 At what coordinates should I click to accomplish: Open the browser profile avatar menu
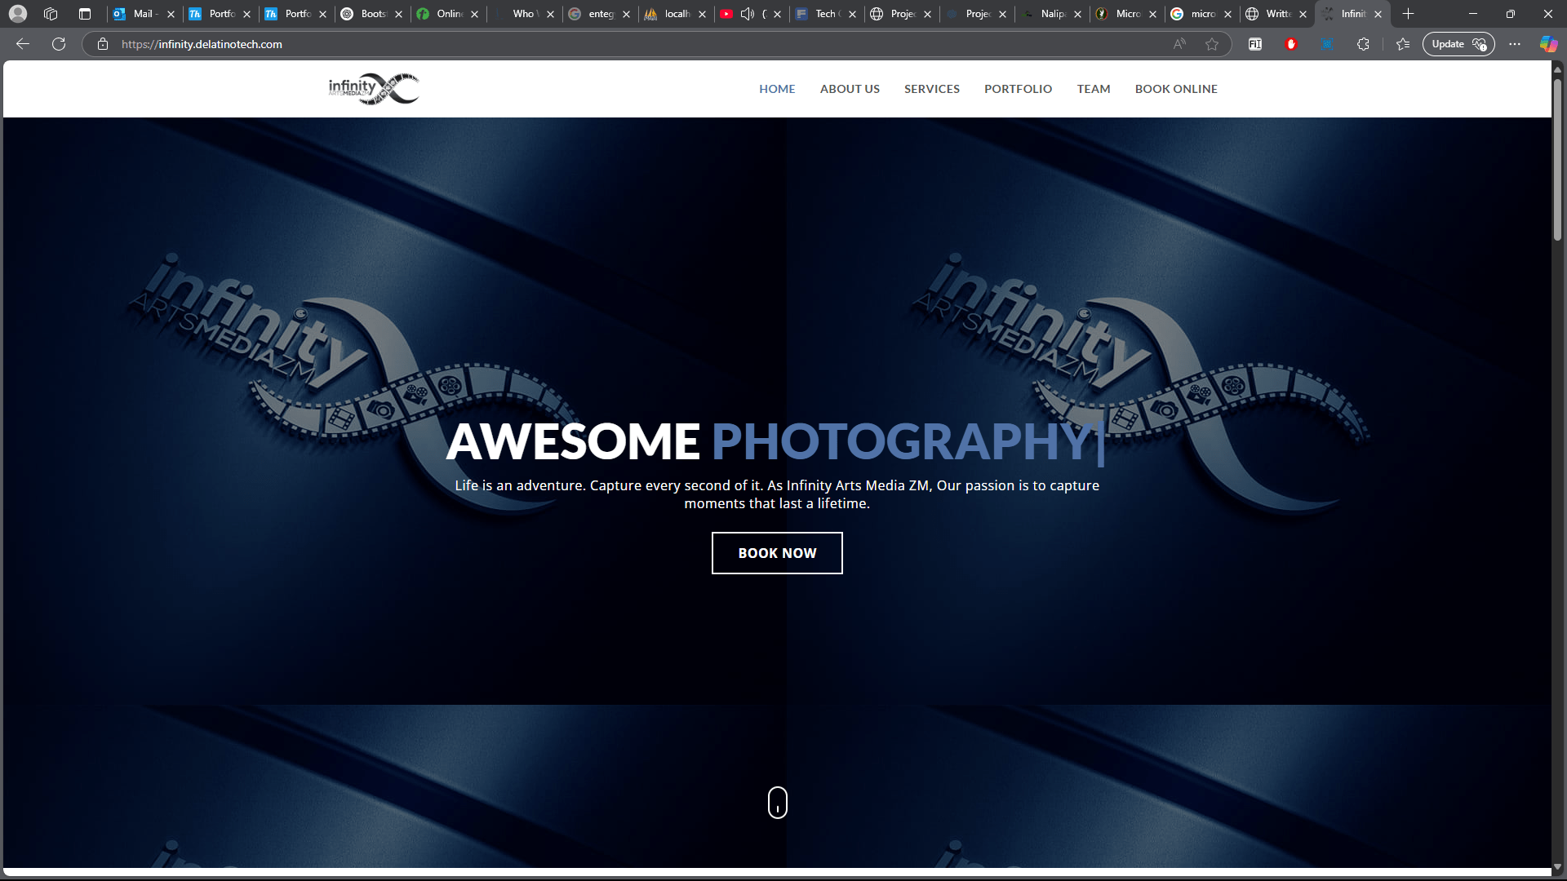[18, 14]
